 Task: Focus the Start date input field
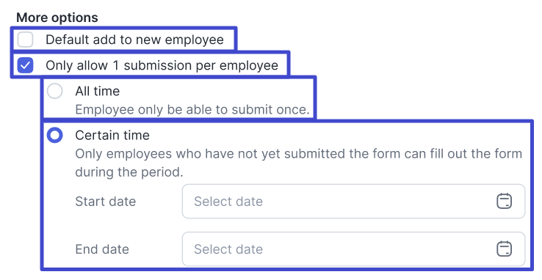tap(353, 201)
